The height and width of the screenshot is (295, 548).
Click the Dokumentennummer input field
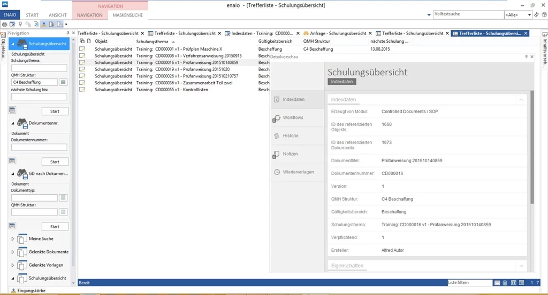[x=39, y=147]
